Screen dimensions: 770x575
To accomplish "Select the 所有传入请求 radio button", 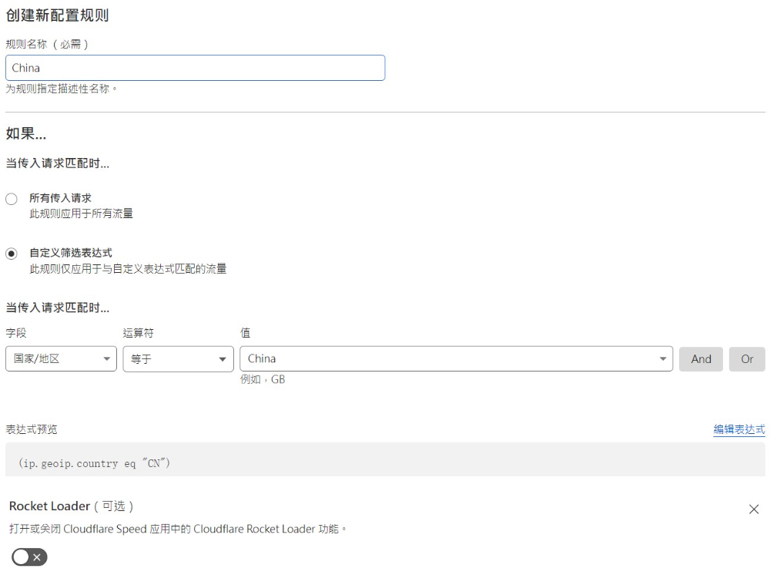I will (12, 199).
